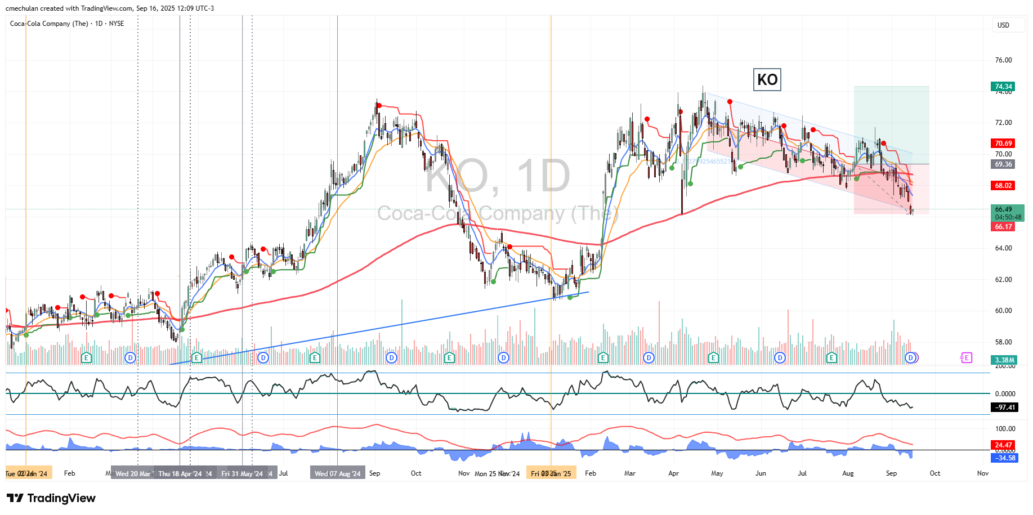Open the dividend D marker in September 2024

pos(391,357)
